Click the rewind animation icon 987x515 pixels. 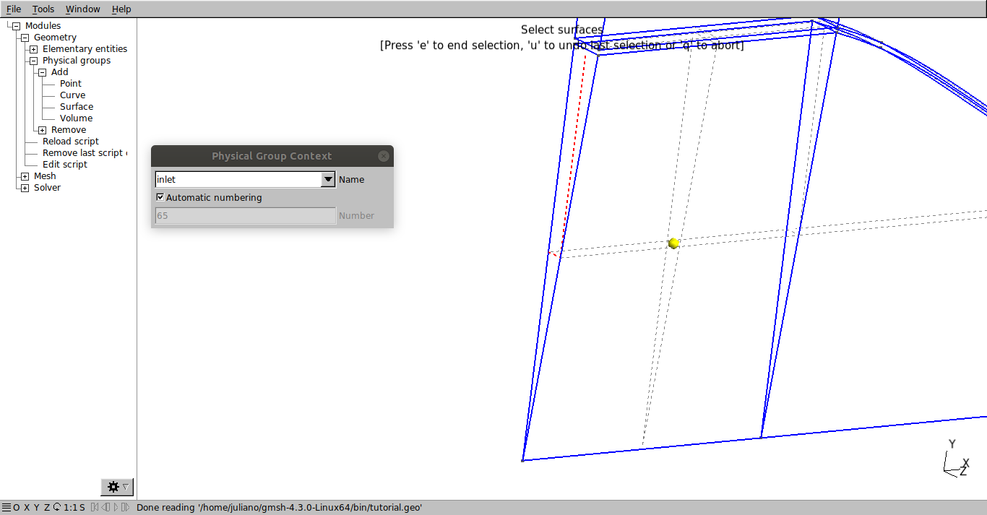(95, 508)
